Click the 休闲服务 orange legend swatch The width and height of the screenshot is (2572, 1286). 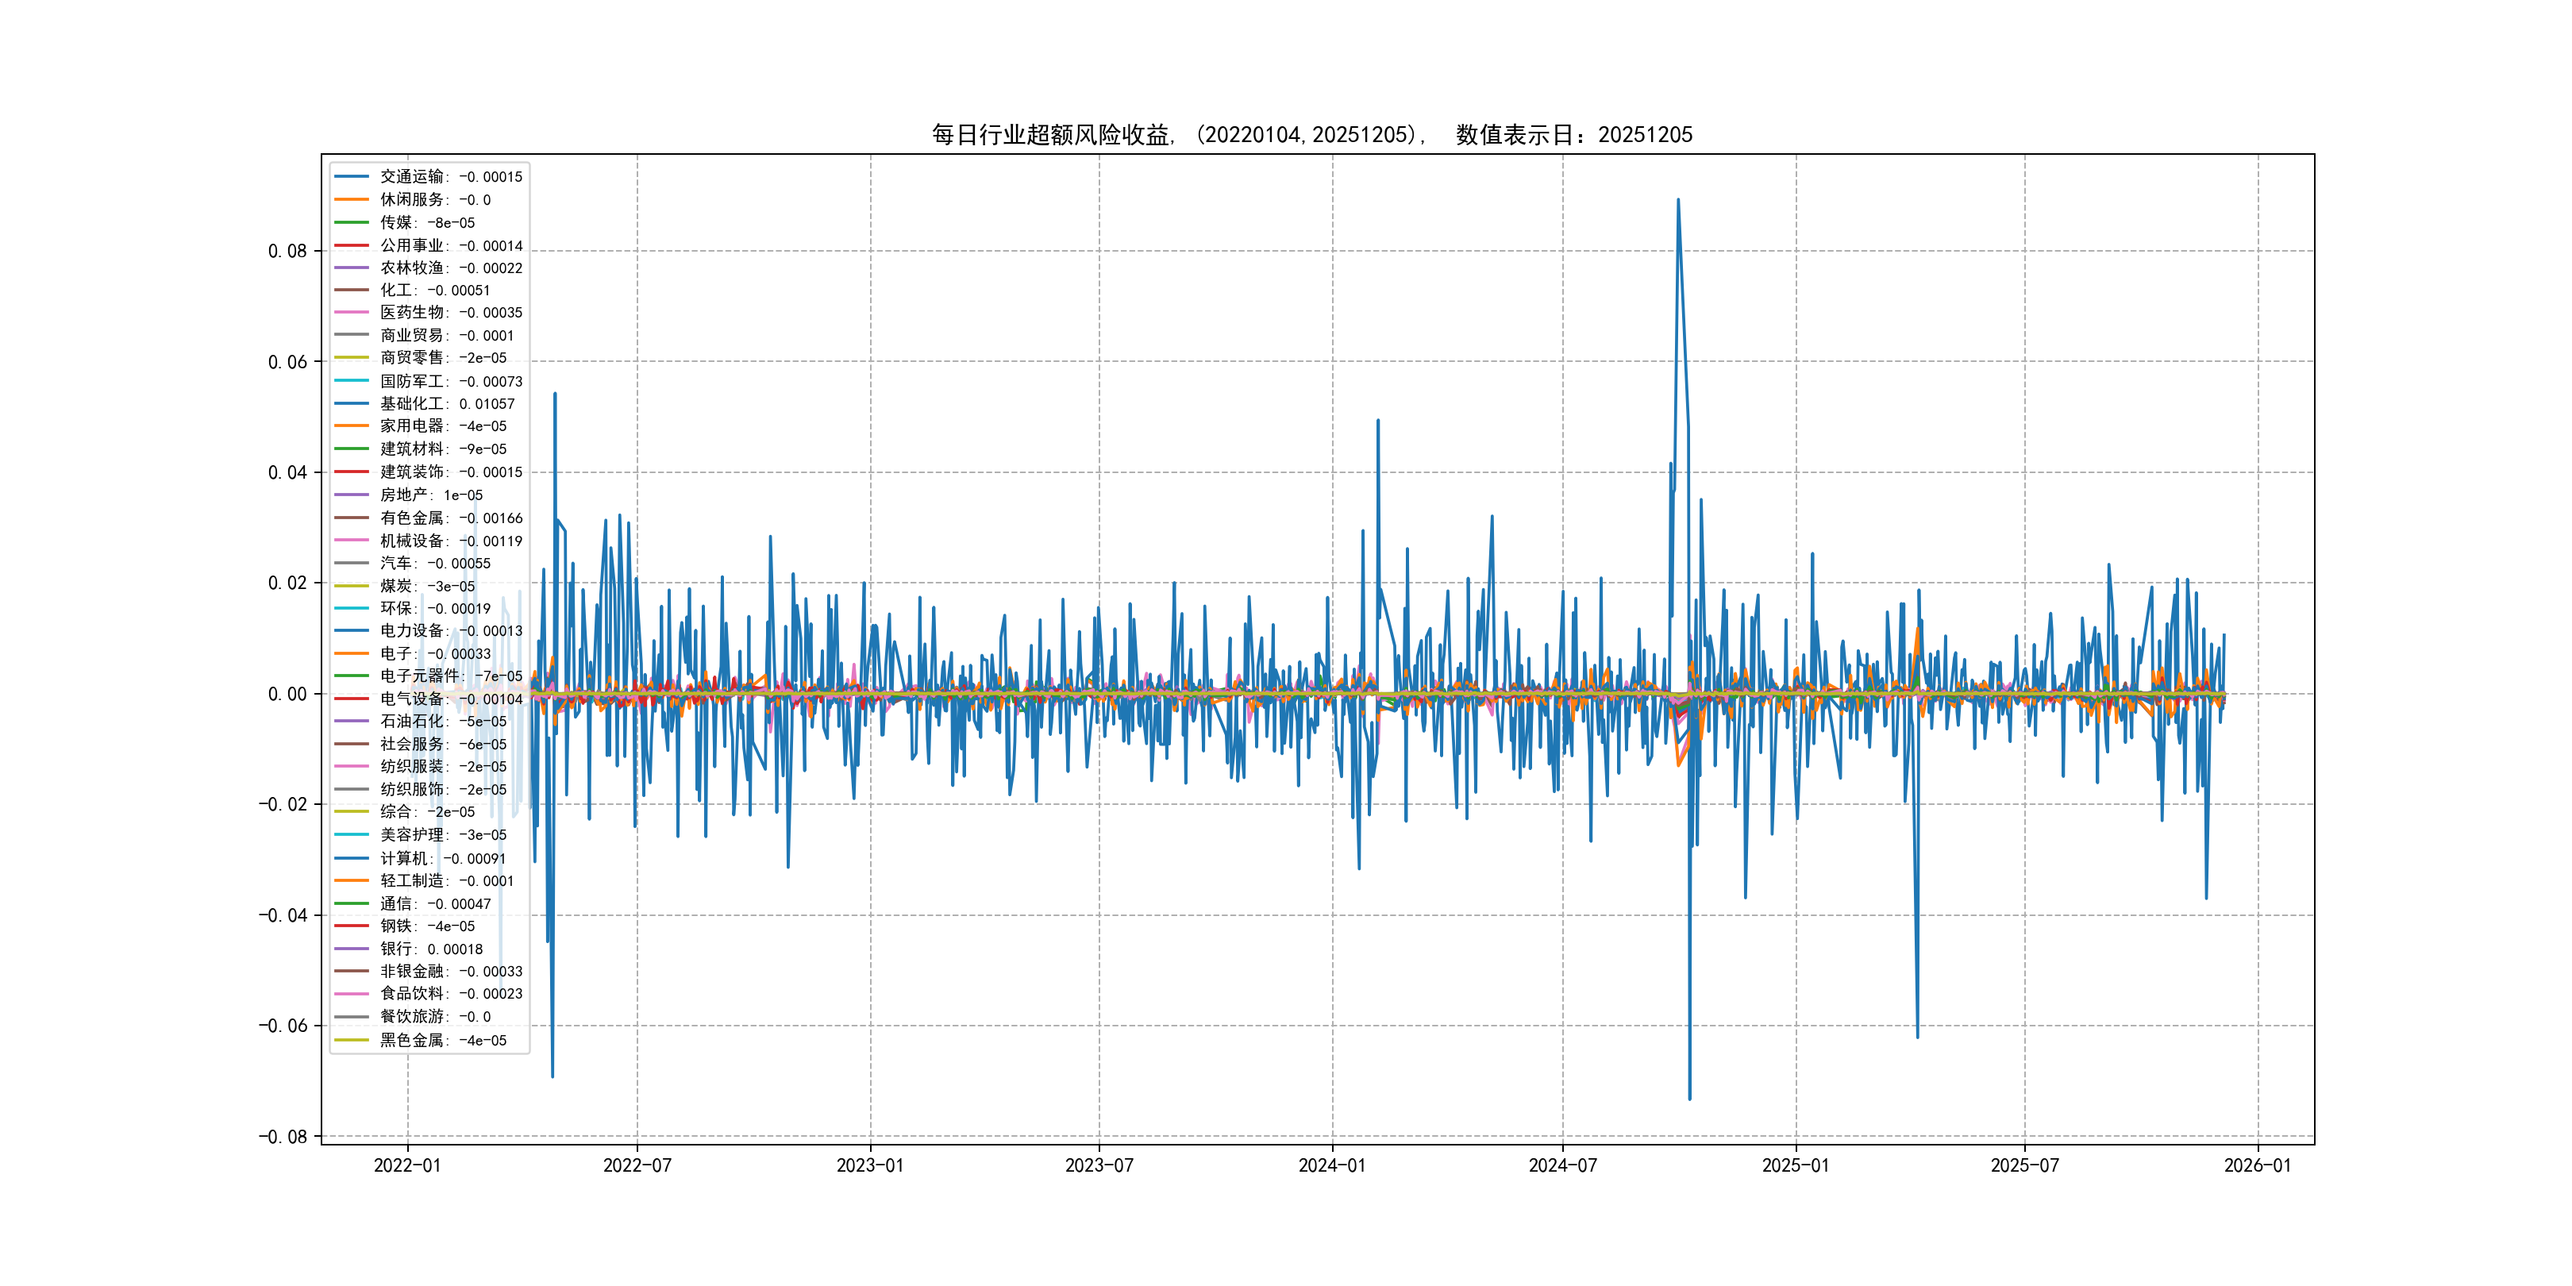click(x=352, y=200)
